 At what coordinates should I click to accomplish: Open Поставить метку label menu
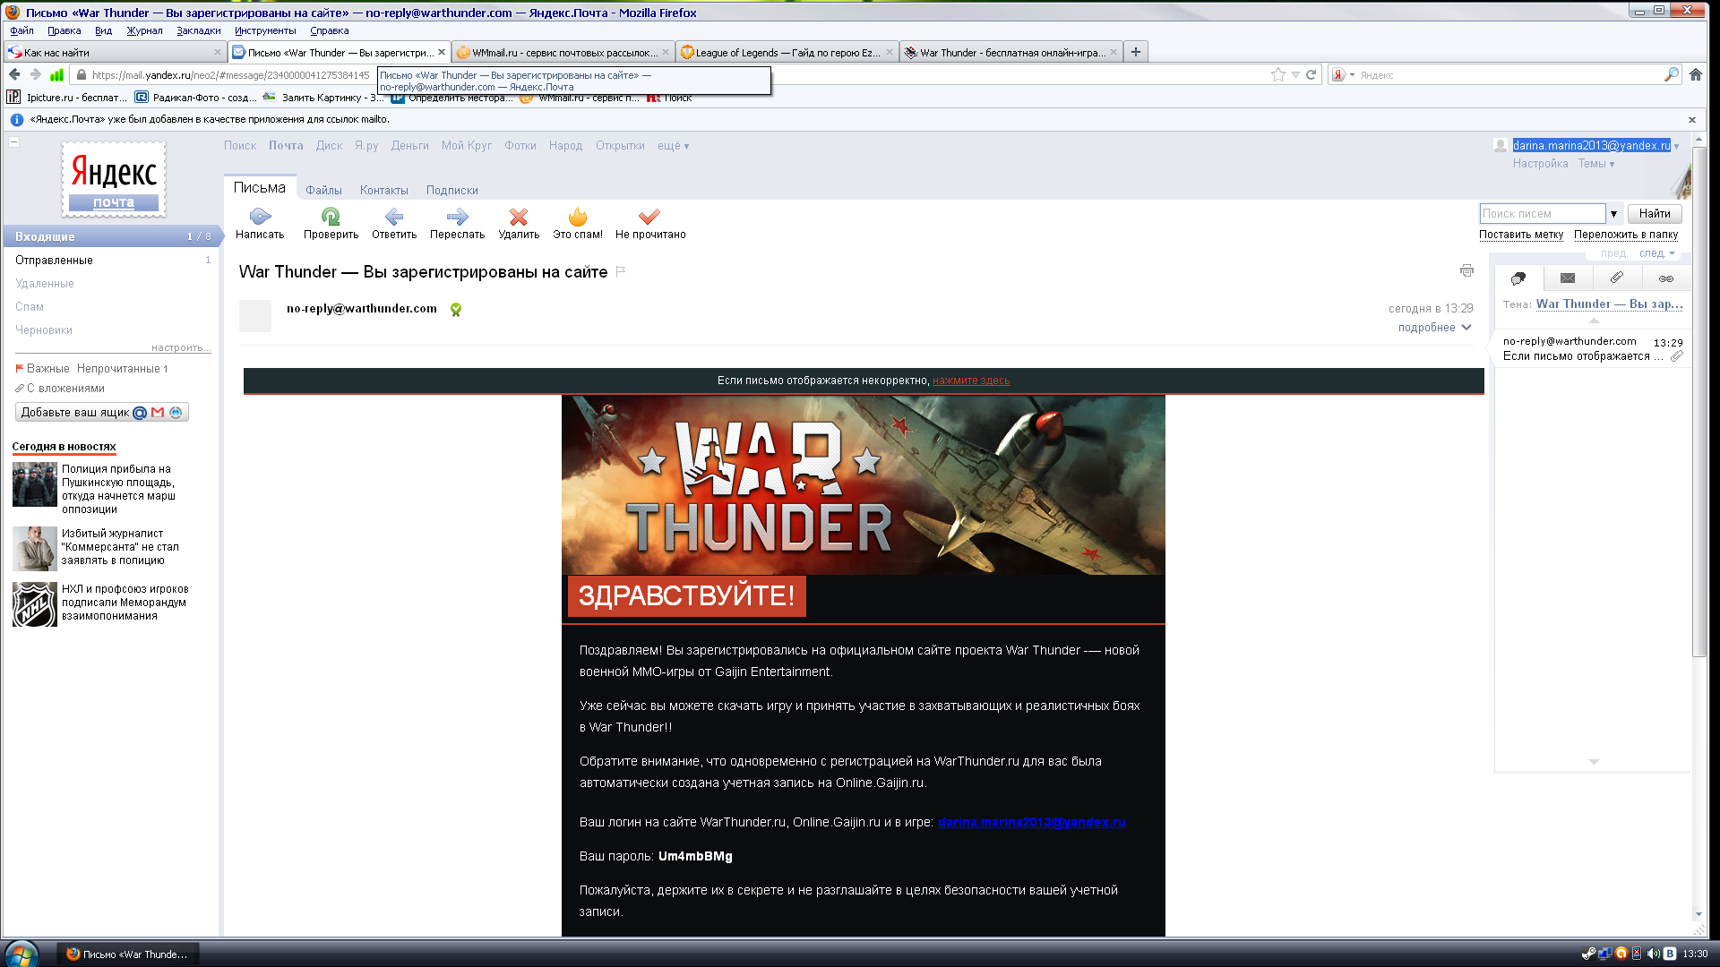pos(1521,235)
